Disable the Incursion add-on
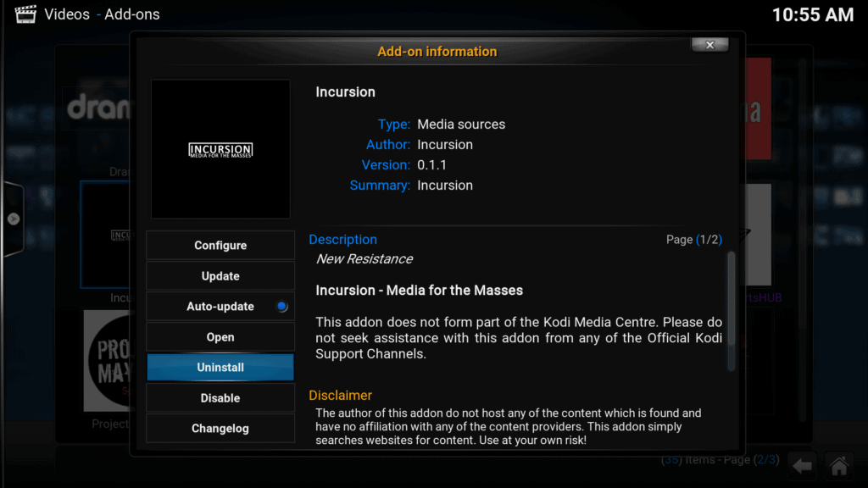Image resolution: width=868 pixels, height=488 pixels. coord(220,398)
